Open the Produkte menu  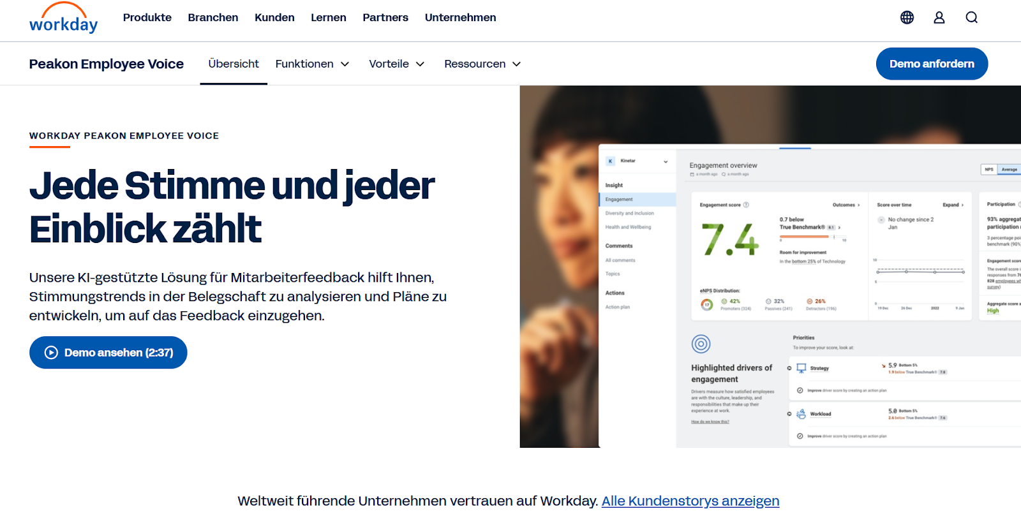tap(147, 17)
